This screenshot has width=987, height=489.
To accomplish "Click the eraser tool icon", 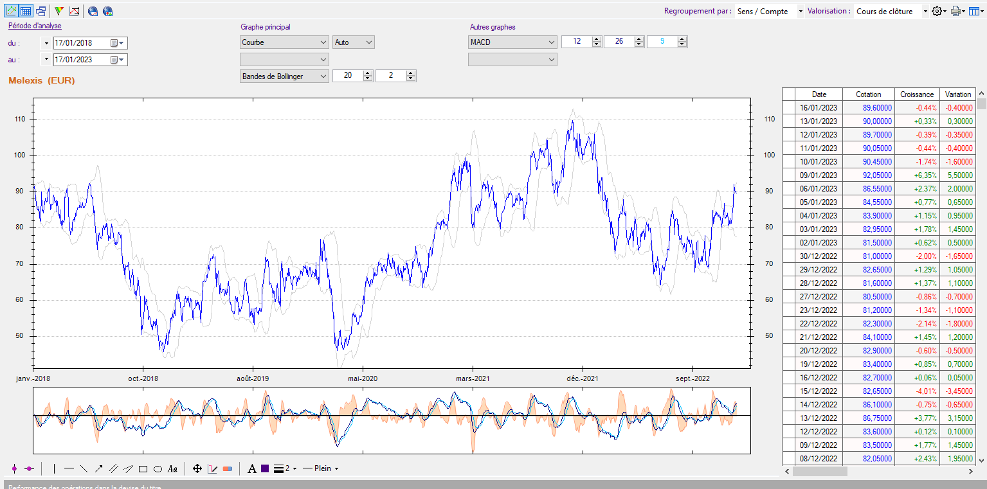I will [x=227, y=469].
